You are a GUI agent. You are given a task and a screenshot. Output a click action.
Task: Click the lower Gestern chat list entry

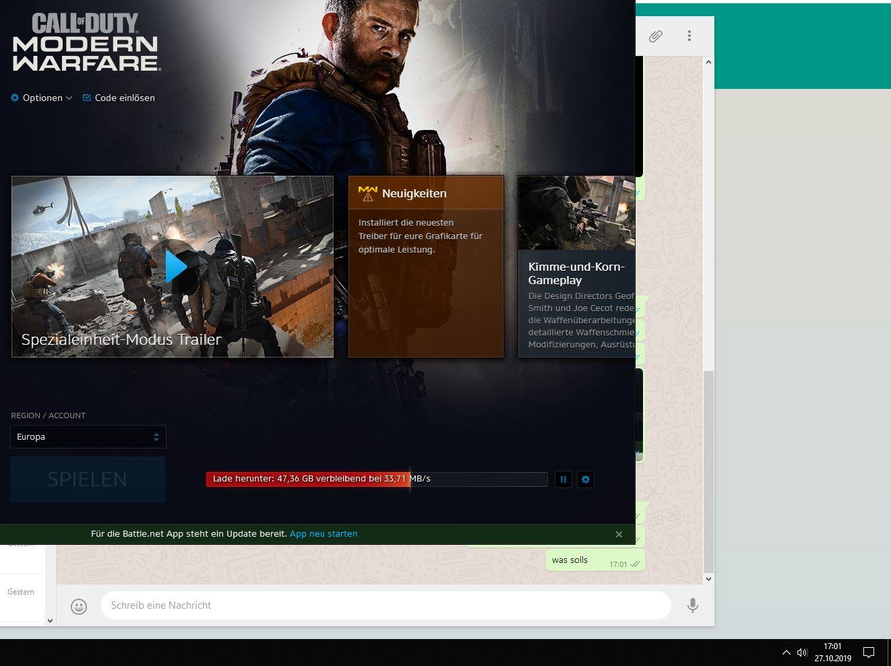tap(22, 597)
